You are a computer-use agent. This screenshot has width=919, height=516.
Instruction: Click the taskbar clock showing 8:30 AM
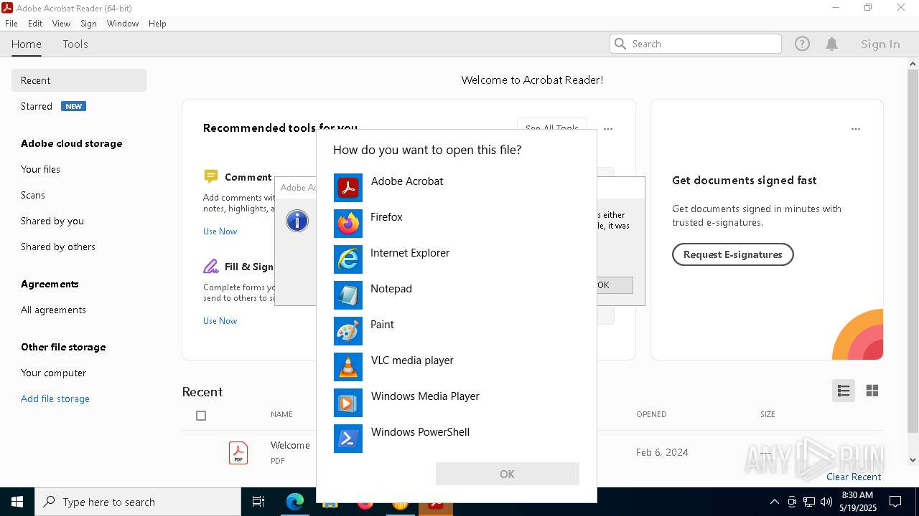pos(857,502)
